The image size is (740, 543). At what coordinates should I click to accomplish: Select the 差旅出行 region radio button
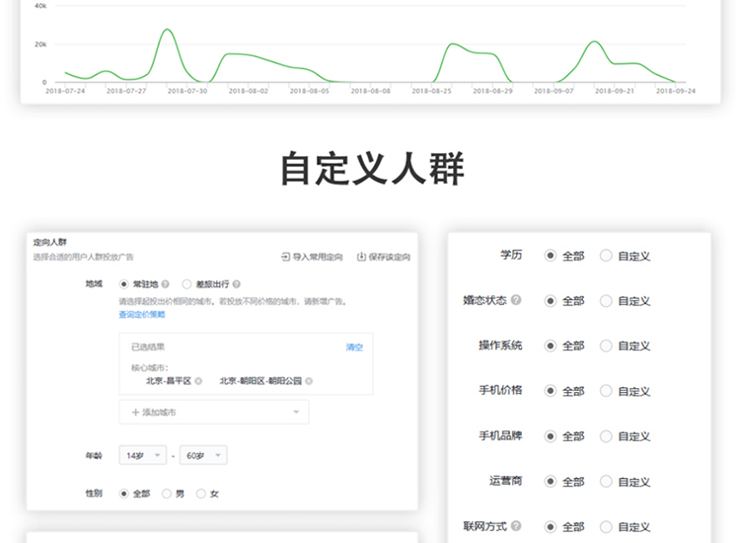[186, 284]
